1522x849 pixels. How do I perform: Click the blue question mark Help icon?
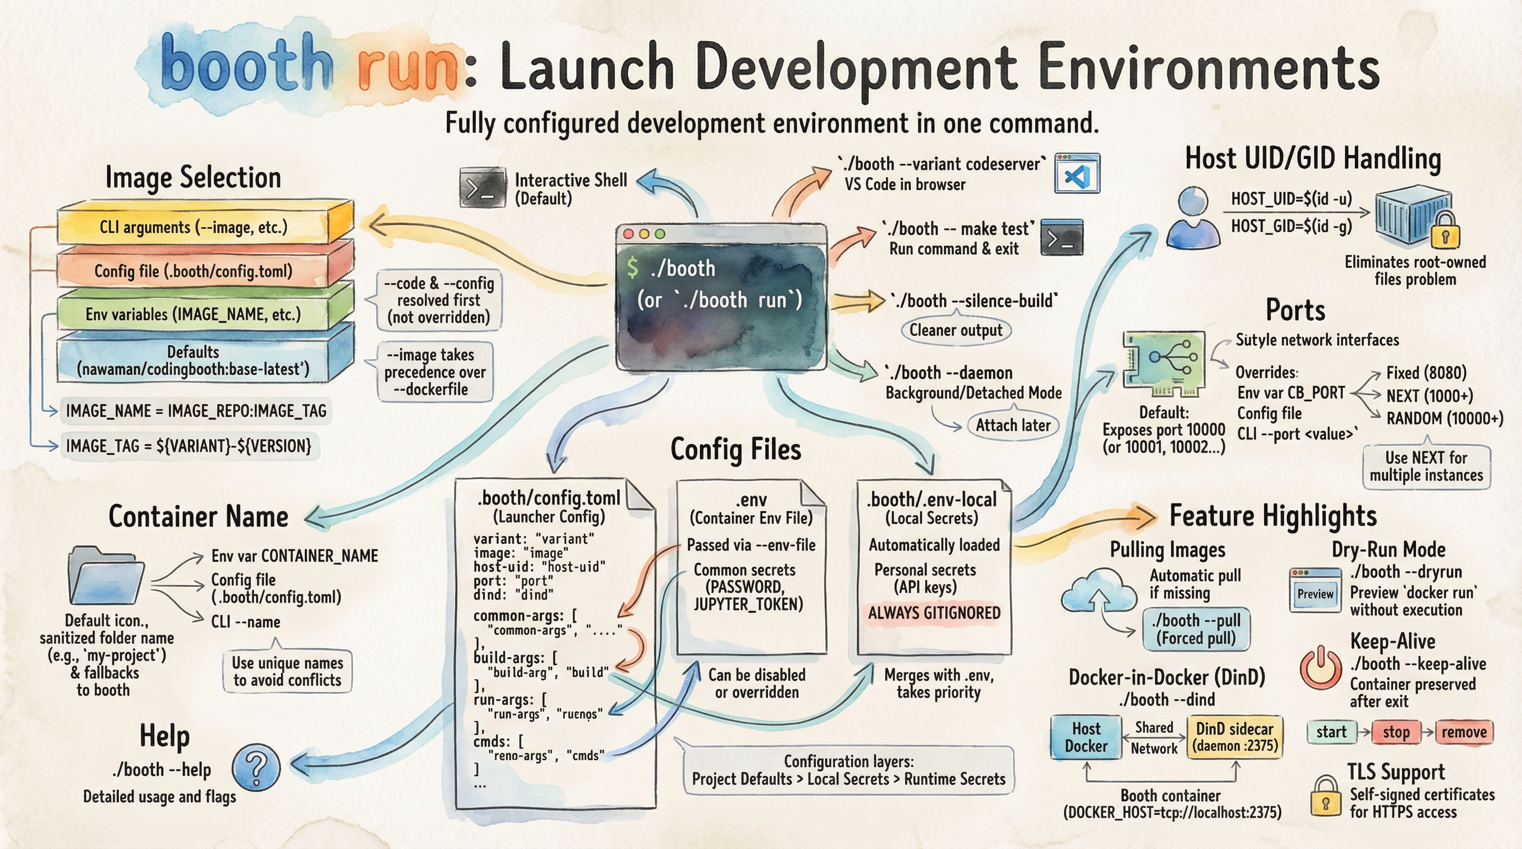(256, 767)
